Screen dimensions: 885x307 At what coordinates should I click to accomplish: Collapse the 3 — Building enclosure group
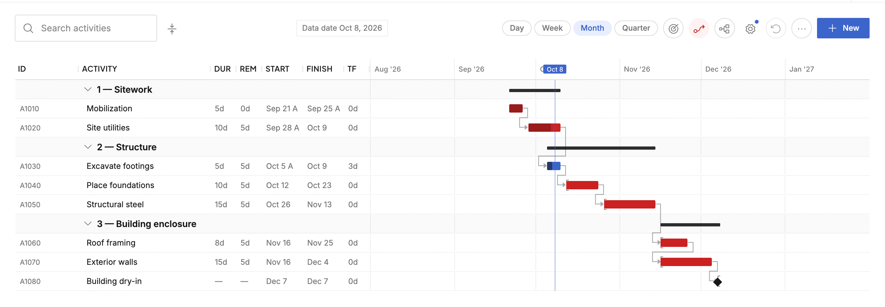click(x=88, y=224)
